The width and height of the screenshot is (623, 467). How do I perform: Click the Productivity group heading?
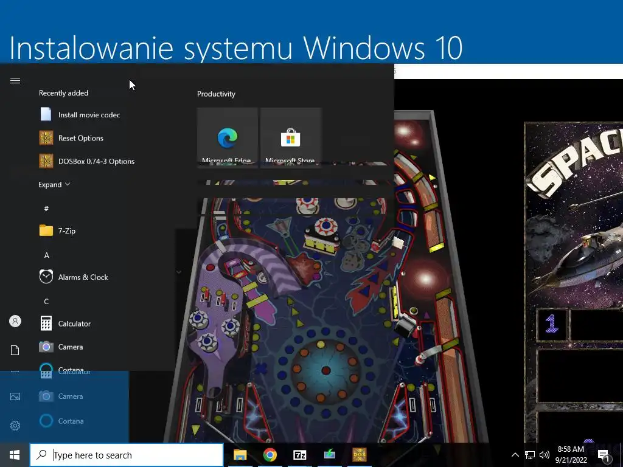tap(216, 94)
